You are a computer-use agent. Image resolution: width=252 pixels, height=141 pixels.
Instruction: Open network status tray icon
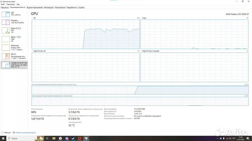click(x=227, y=139)
